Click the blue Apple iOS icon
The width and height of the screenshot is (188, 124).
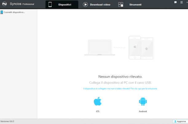[98, 101]
